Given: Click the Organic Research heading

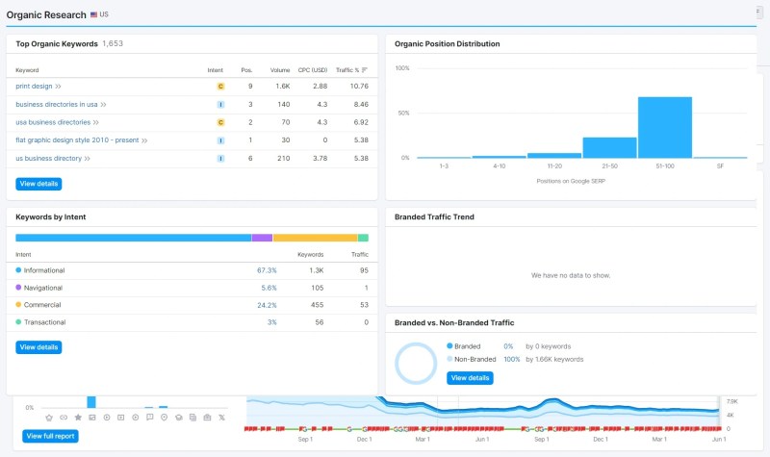Looking at the screenshot, I should 46,14.
